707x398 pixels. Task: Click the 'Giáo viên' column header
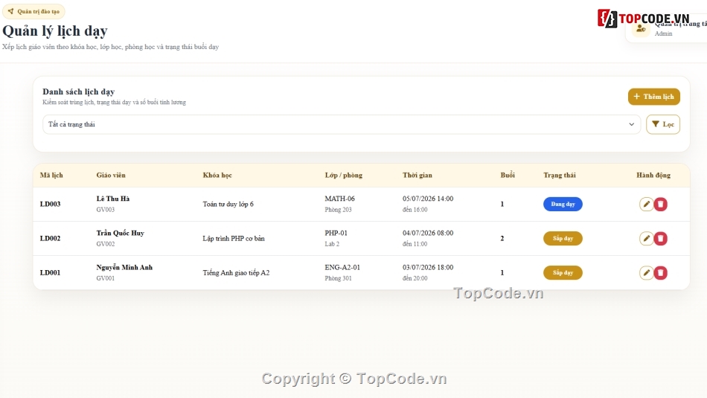[111, 176]
